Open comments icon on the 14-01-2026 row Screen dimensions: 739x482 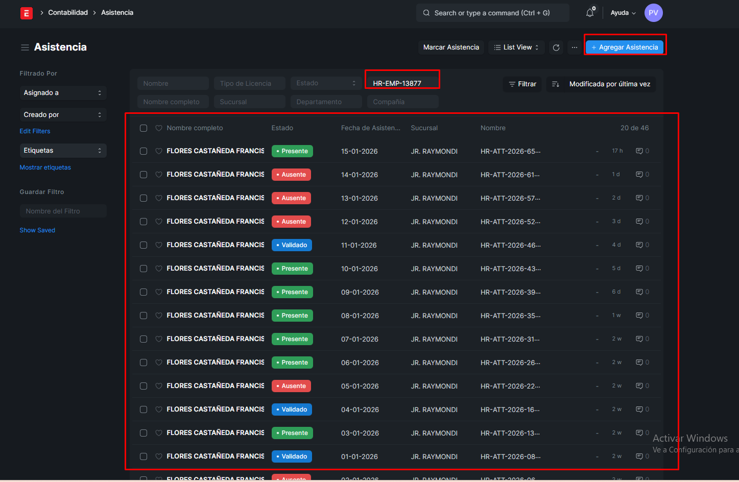click(639, 175)
